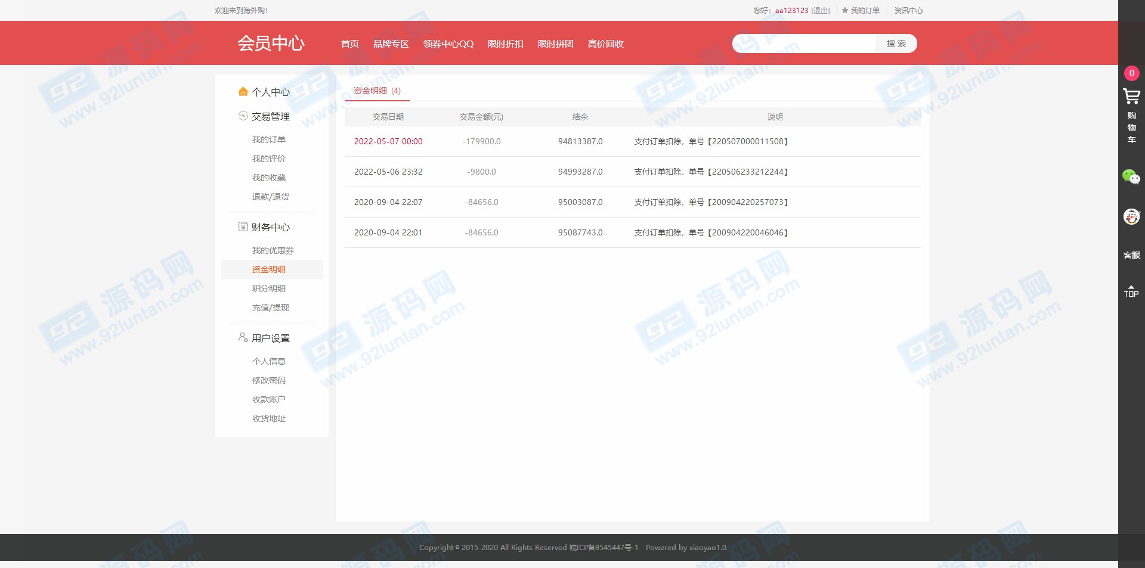This screenshot has width=1145, height=568.
Task: Open 我的收藏 in the sidebar
Action: [x=269, y=178]
